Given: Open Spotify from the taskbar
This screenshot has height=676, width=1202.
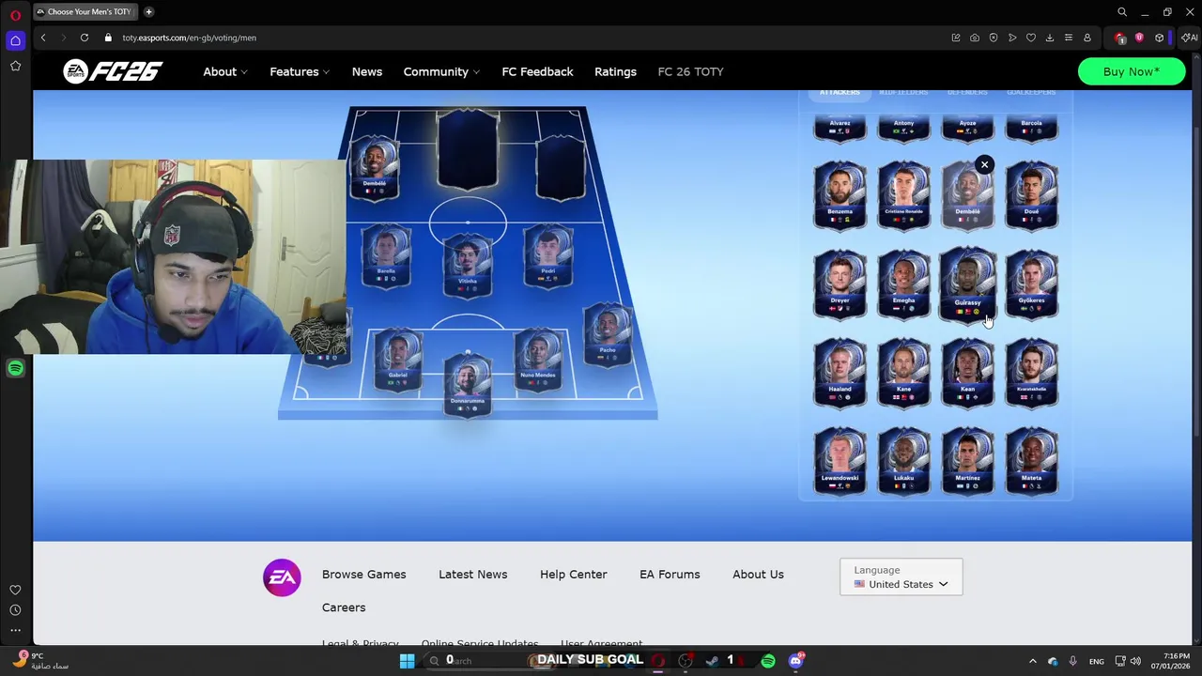Looking at the screenshot, I should (x=768, y=661).
